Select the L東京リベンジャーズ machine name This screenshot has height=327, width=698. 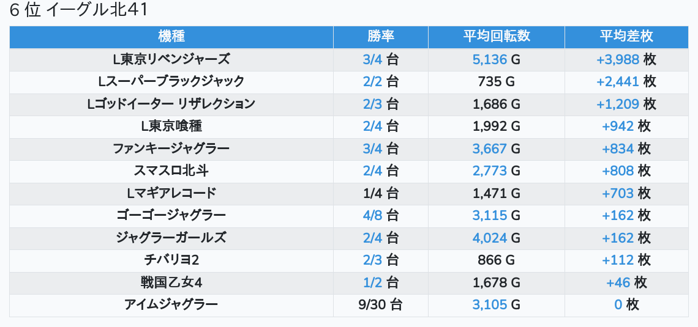[171, 59]
